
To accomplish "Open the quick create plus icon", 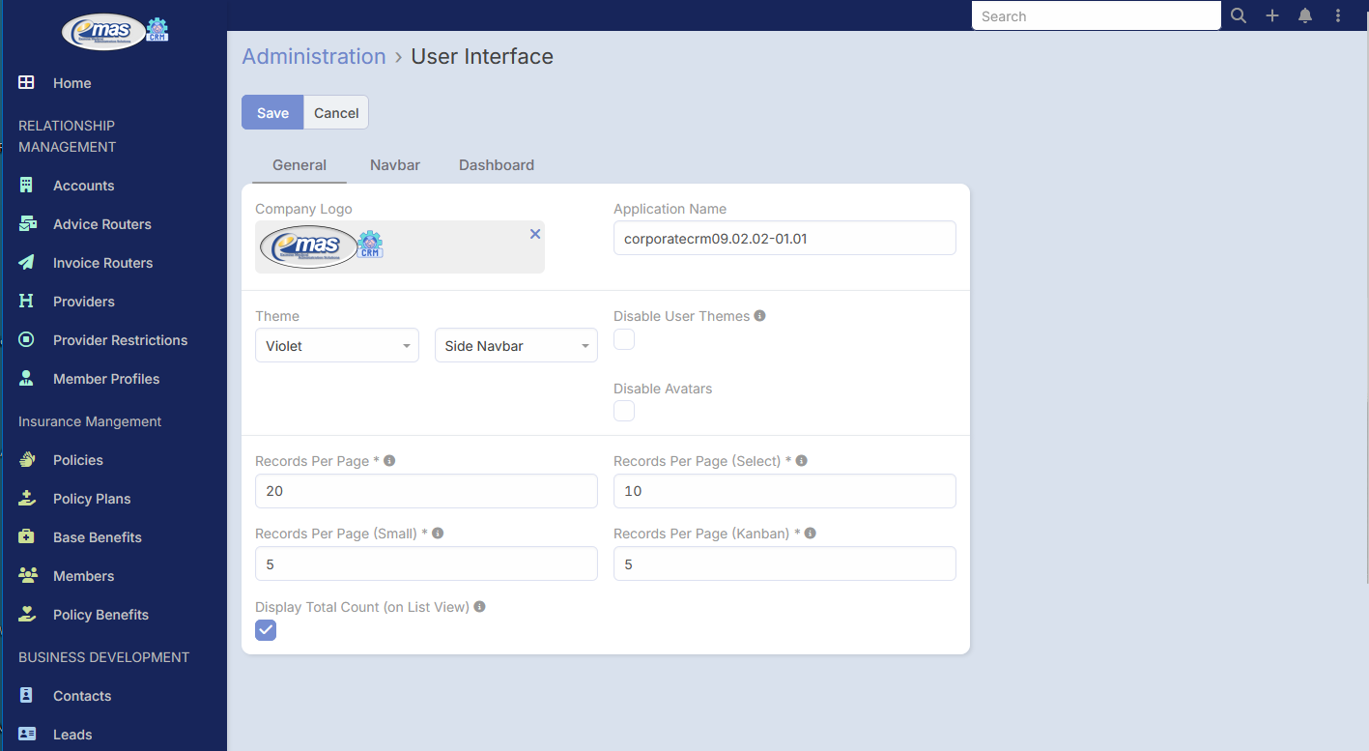I will [x=1272, y=15].
